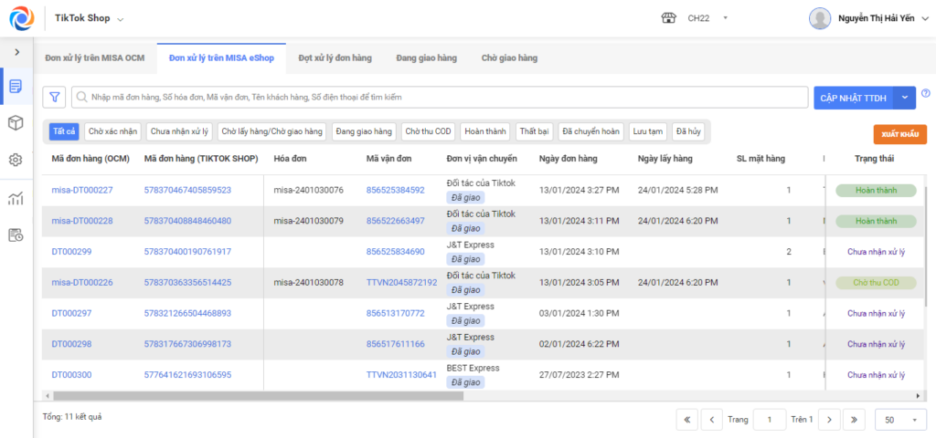Open the settings gear in sidebar
This screenshot has height=438, width=936.
(x=16, y=160)
